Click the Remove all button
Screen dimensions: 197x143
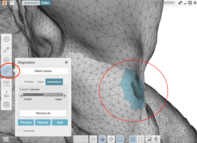[43, 113]
